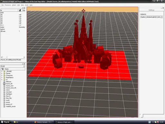Open the Resource menu
Image resolution: width=165 pixels, height=124 pixels.
pyautogui.click(x=8, y=5)
